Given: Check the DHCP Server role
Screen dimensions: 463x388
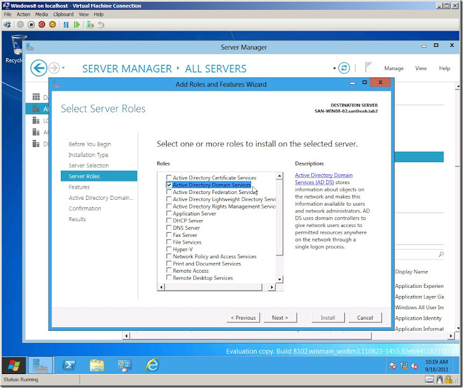Looking at the screenshot, I should (169, 221).
